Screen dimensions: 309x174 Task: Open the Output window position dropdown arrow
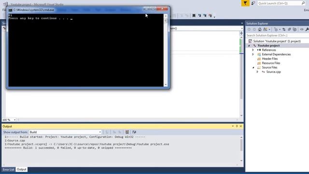click(233, 126)
